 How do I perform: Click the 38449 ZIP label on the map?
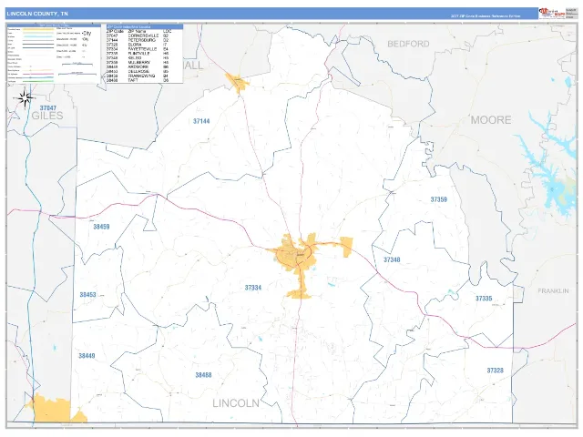point(87,356)
